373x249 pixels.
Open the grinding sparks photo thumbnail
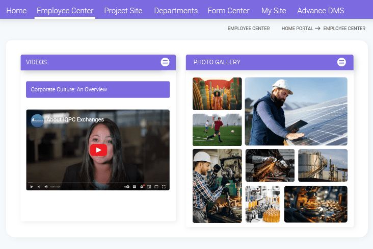270,165
